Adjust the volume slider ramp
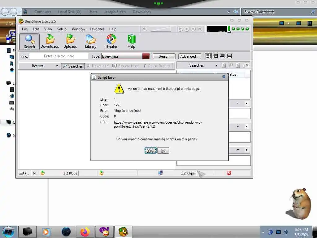 [x=160, y=29]
